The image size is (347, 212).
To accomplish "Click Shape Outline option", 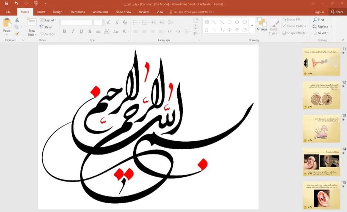I will pyautogui.click(x=295, y=26).
